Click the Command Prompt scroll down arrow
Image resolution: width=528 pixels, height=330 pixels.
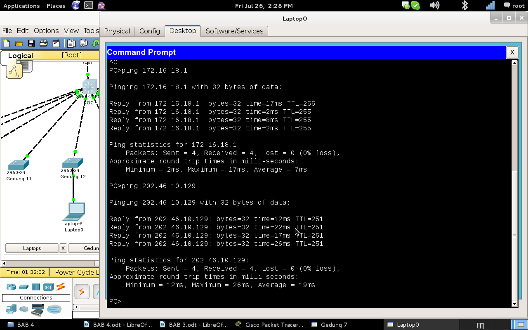[514, 304]
